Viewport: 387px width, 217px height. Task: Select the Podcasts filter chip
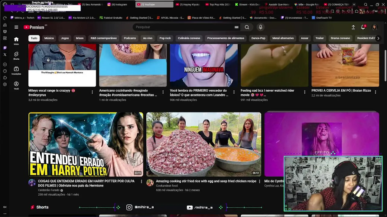pos(130,38)
